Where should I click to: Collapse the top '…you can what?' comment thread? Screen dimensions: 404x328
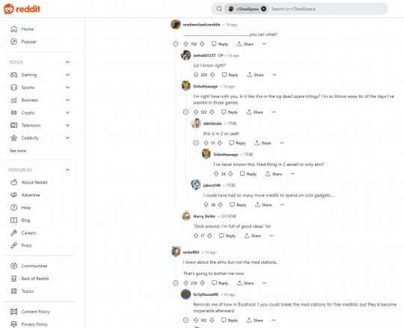[x=176, y=44]
